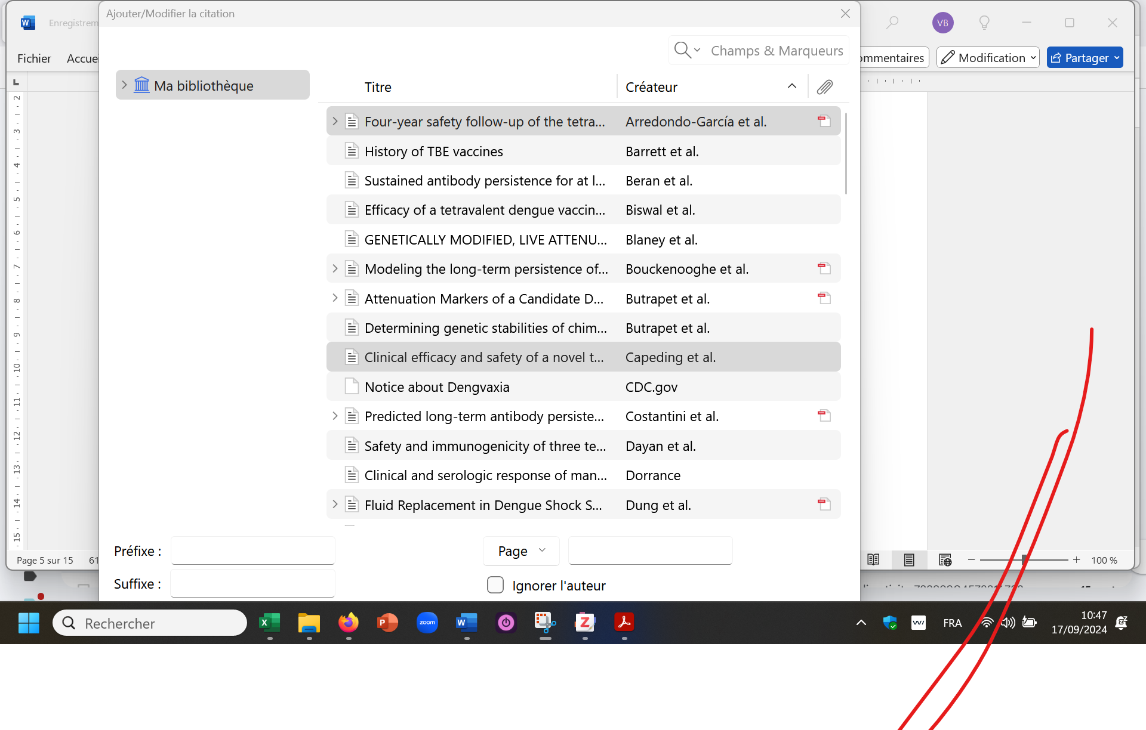The image size is (1146, 730).
Task: Open the Word search magnifier icon
Action: (x=892, y=23)
